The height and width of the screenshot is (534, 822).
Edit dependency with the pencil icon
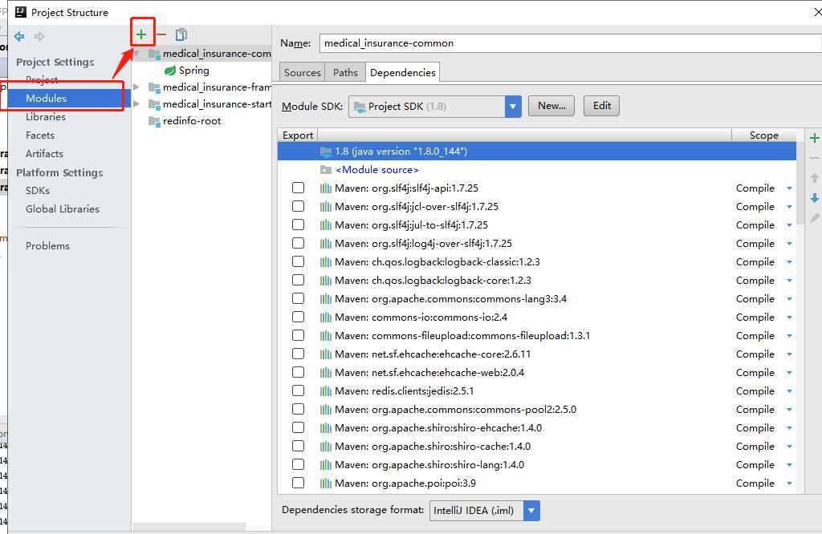(x=814, y=218)
